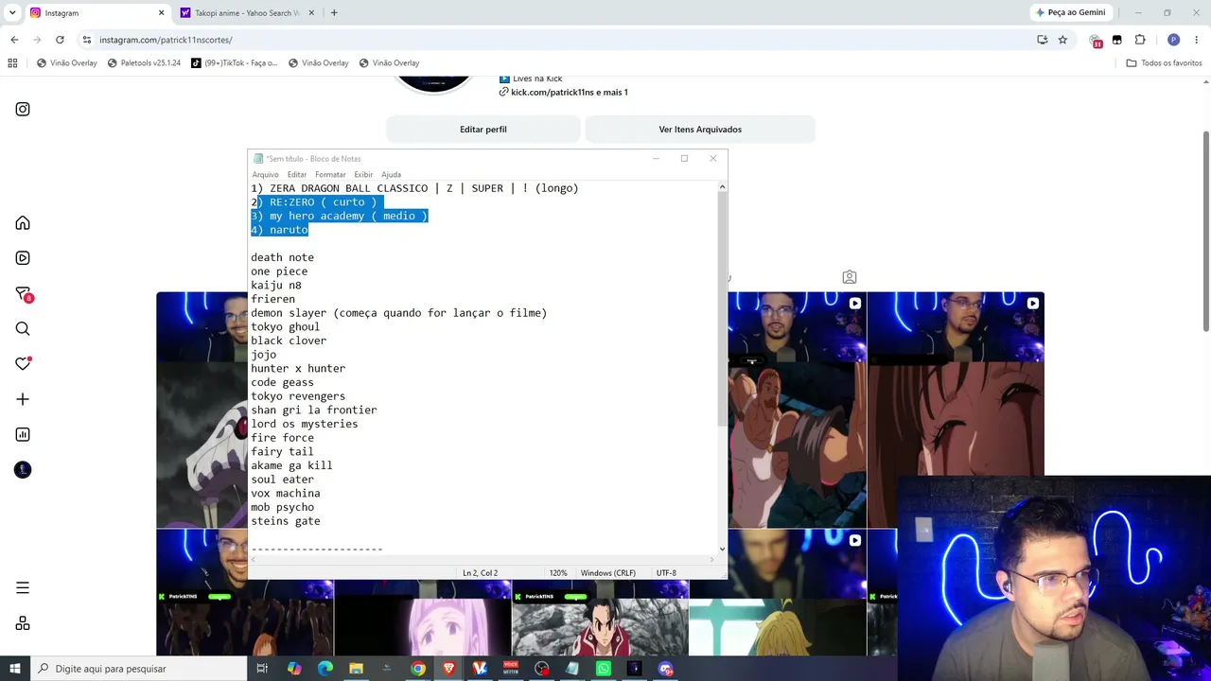The image size is (1211, 681).
Task: Open the Editar menu in Notepad
Action: point(297,174)
